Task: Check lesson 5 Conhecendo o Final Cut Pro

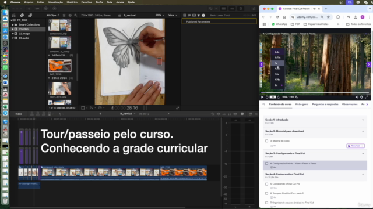Action: click(x=267, y=184)
